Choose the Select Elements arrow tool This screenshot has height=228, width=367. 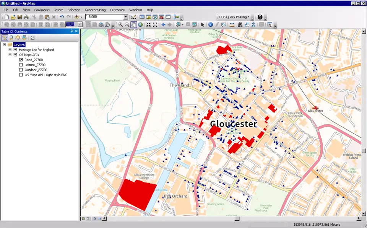point(203,24)
